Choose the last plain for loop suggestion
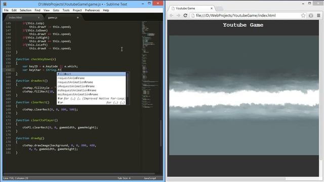This screenshot has height=182, width=324. [91, 103]
